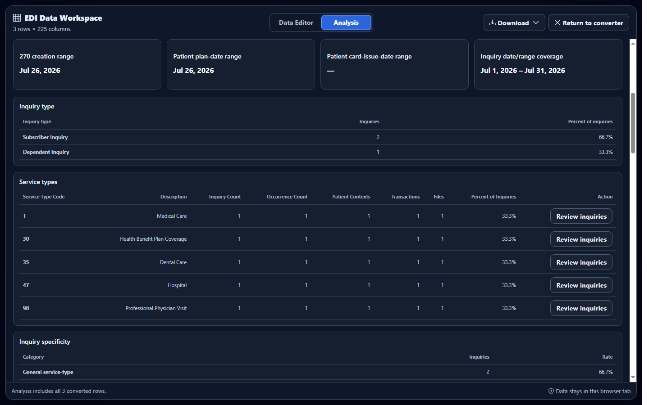Click service type code 98

pyautogui.click(x=26, y=308)
